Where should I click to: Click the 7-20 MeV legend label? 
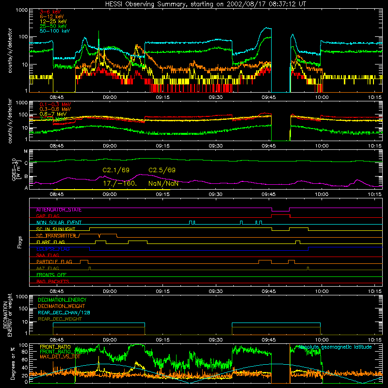click(x=52, y=119)
